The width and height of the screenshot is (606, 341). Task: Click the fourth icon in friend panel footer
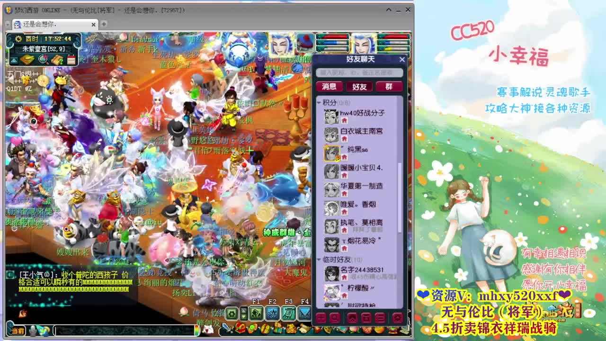(366, 318)
